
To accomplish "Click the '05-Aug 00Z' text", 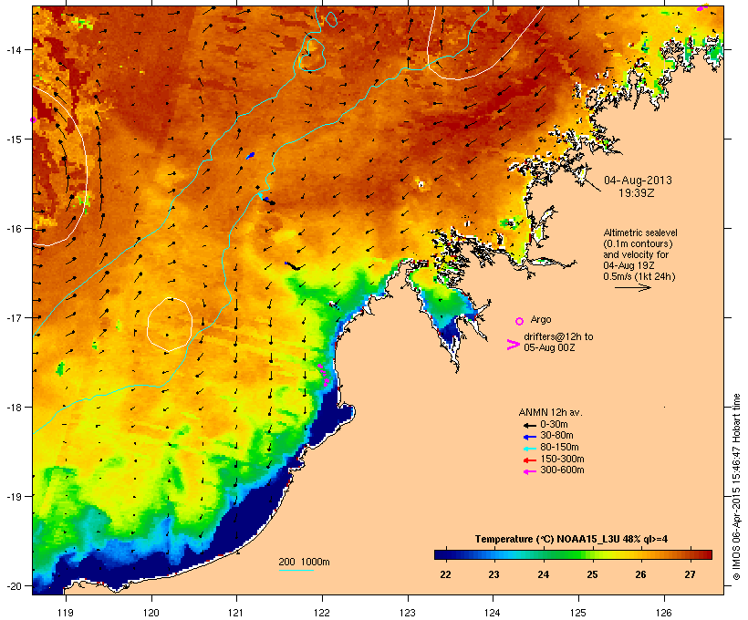I will point(549,347).
